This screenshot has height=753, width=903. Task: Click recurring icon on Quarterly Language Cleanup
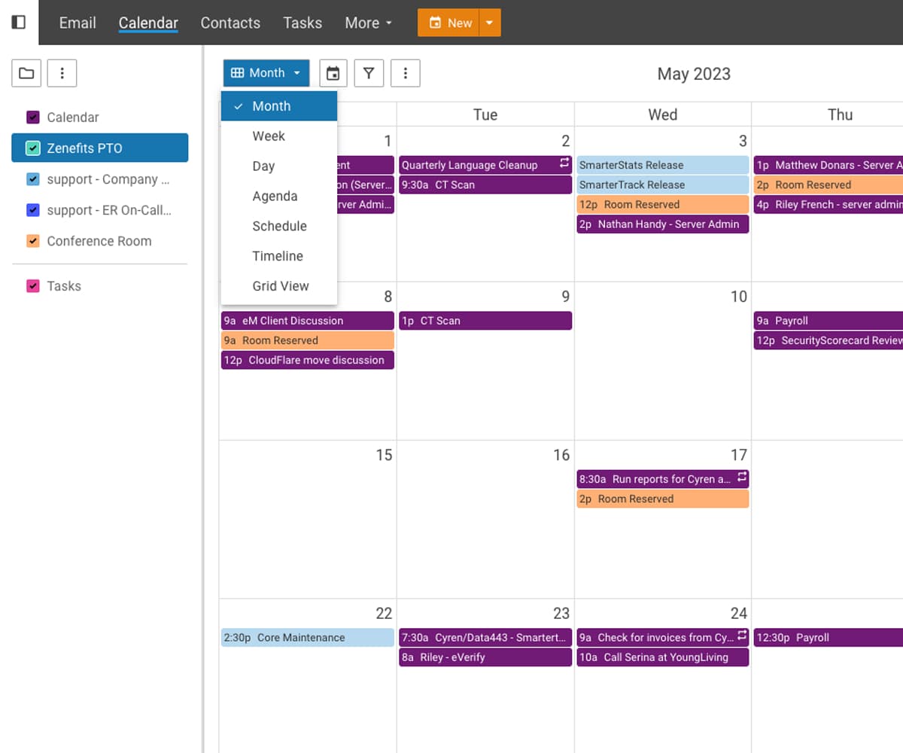[x=564, y=164]
